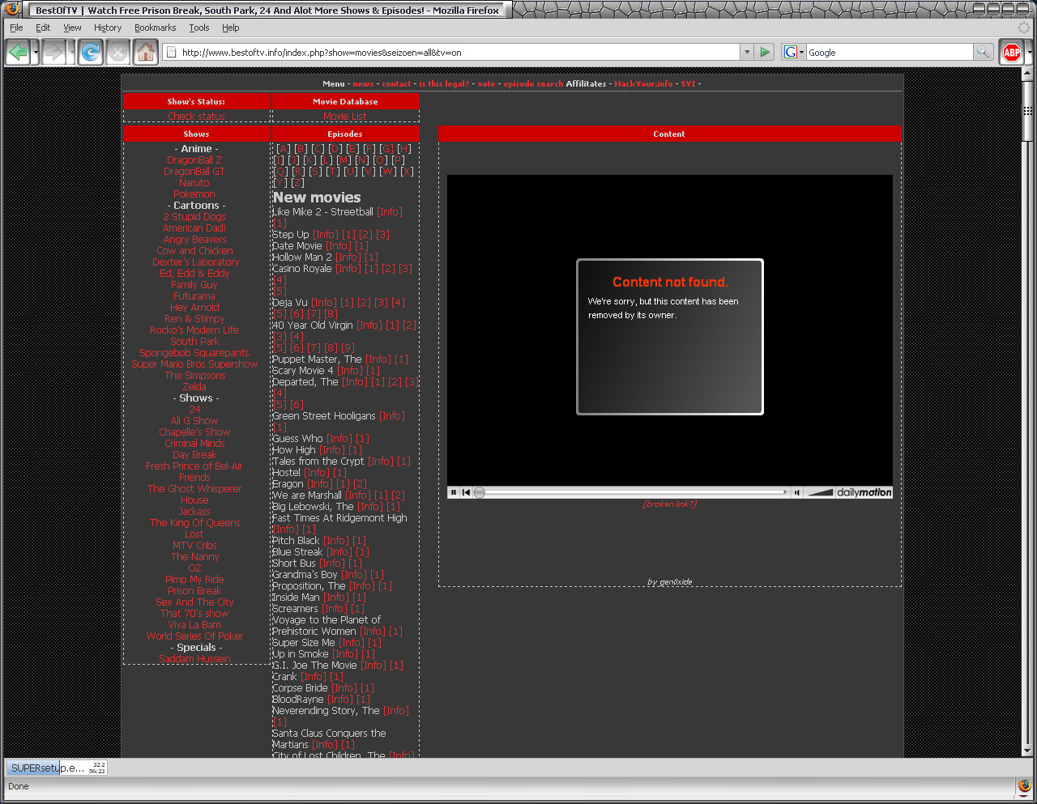
Task: Open the South Park show link
Action: 194,342
